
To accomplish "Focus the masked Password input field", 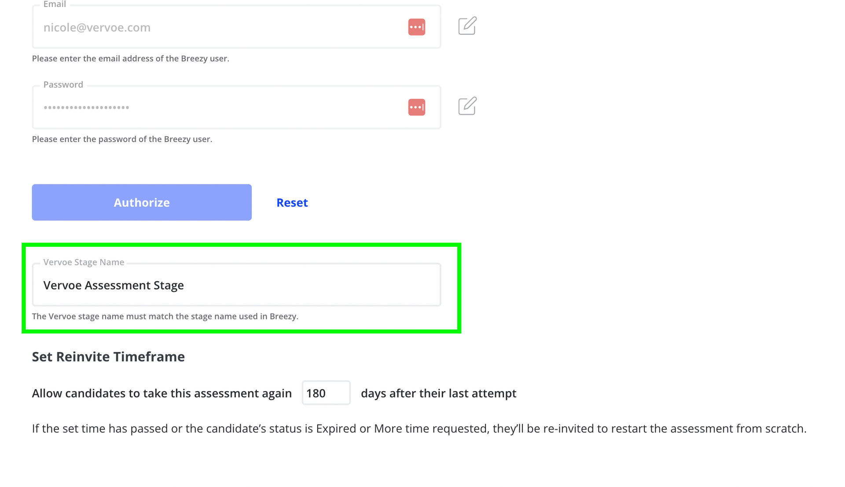I will tap(236, 107).
